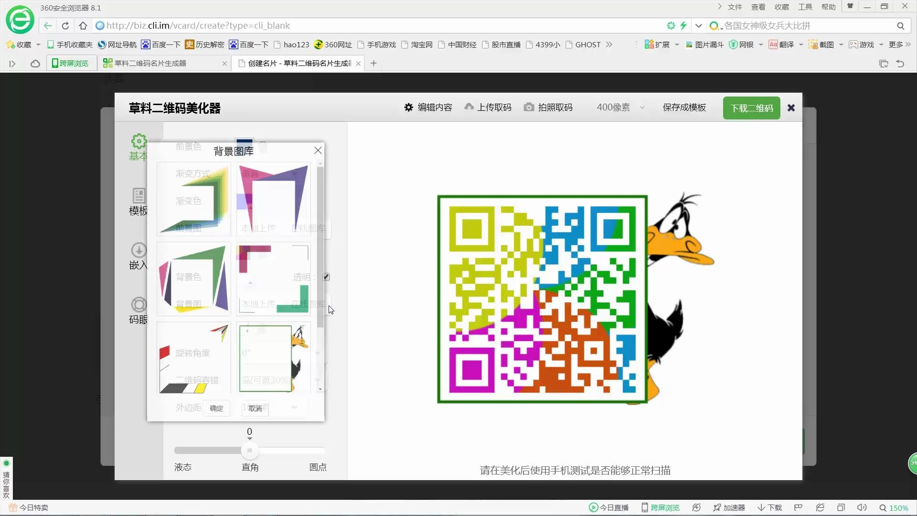Image resolution: width=917 pixels, height=516 pixels.
Task: Open the 文件 menu
Action: coord(735,7)
